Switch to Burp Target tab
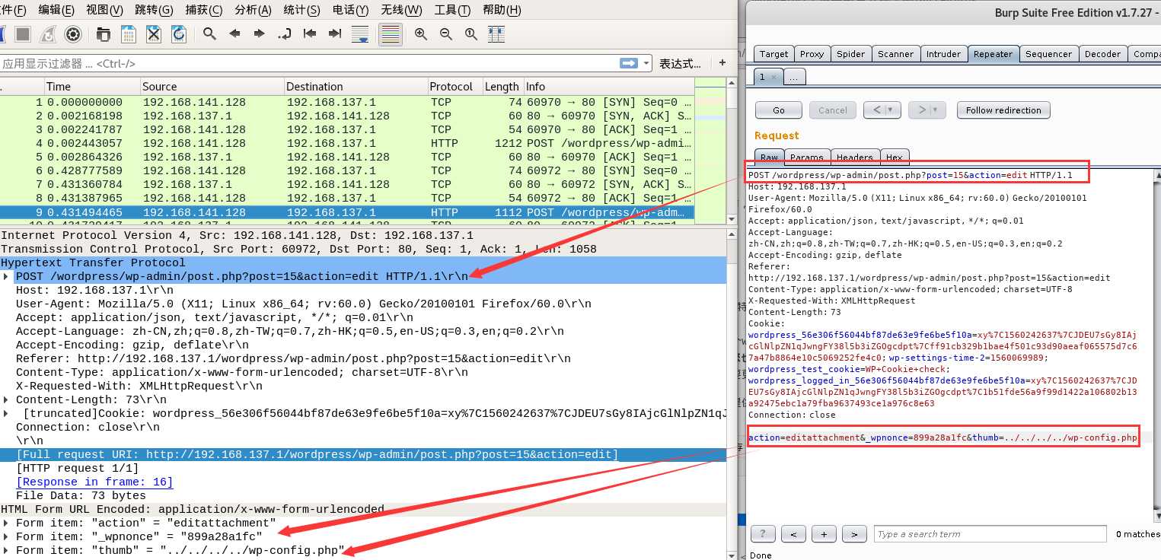This screenshot has height=560, width=1161. [773, 54]
